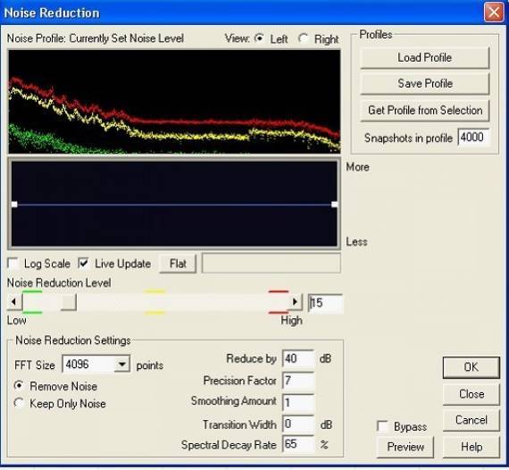Choose the Remove Noise radio button

pos(19,385)
